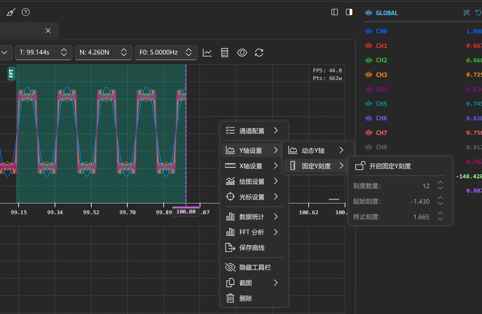This screenshot has width=482, height=314.
Task: Select the CH4 channel label
Action: tap(381, 89)
